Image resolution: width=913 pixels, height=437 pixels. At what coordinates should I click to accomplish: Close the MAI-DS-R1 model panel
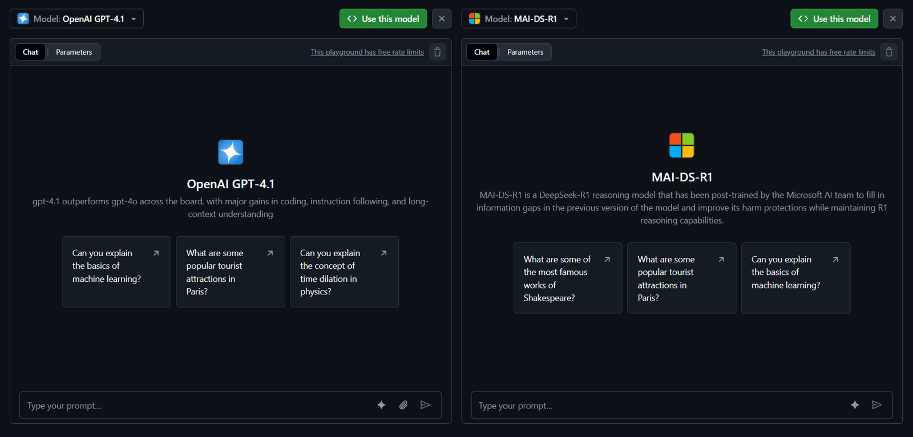point(893,19)
